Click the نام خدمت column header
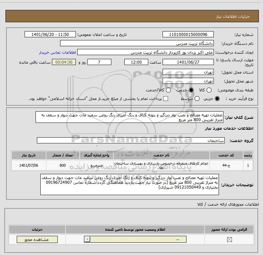 point(161,155)
